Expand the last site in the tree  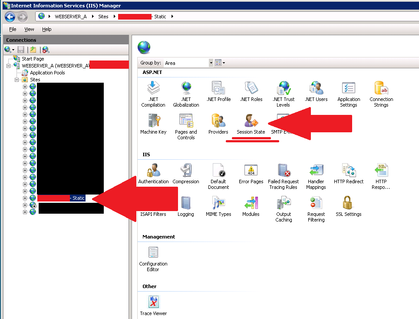tap(25, 212)
